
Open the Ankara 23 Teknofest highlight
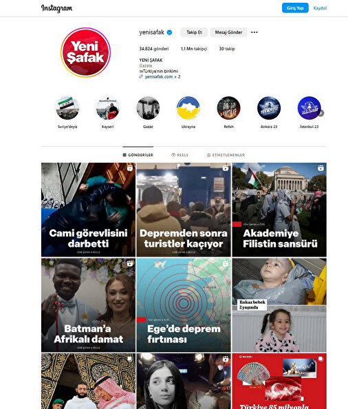(x=269, y=108)
